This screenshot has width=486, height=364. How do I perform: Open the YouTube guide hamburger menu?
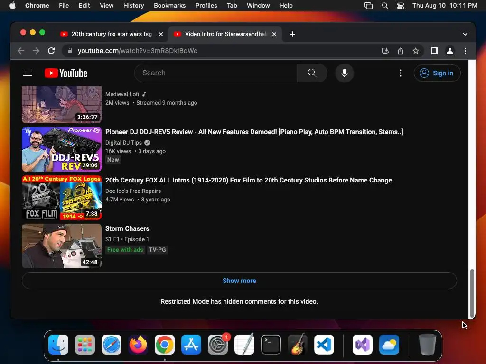28,73
